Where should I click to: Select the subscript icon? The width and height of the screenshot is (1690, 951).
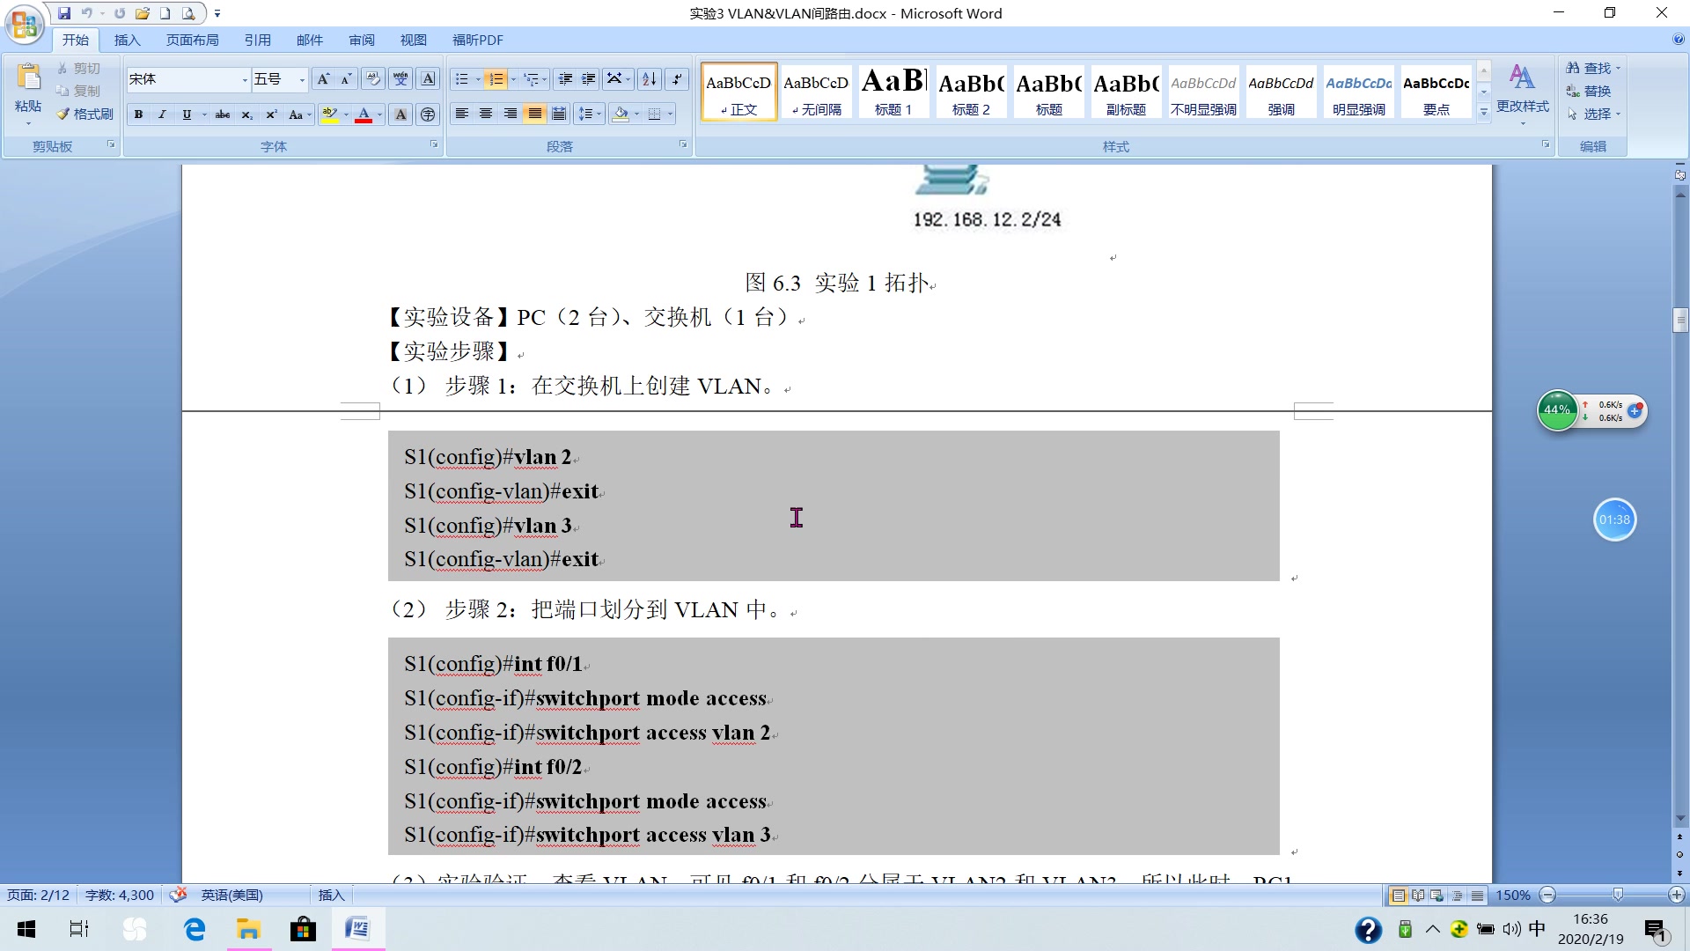[x=246, y=114]
